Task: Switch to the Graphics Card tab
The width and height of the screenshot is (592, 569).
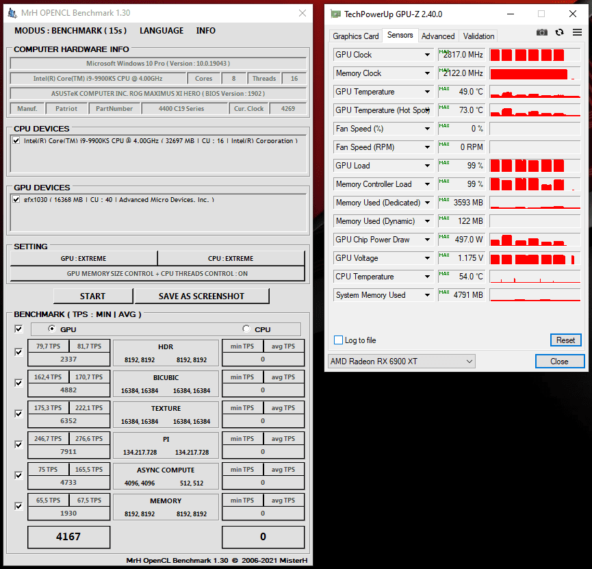Action: pyautogui.click(x=356, y=36)
